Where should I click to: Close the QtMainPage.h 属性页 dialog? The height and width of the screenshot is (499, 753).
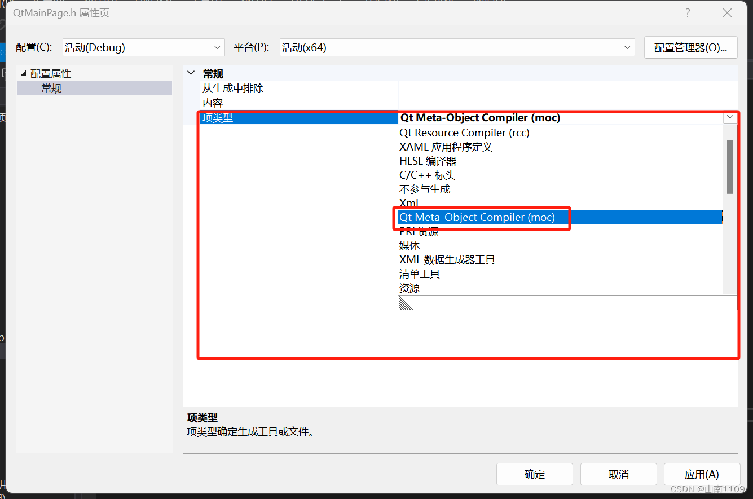pos(728,13)
